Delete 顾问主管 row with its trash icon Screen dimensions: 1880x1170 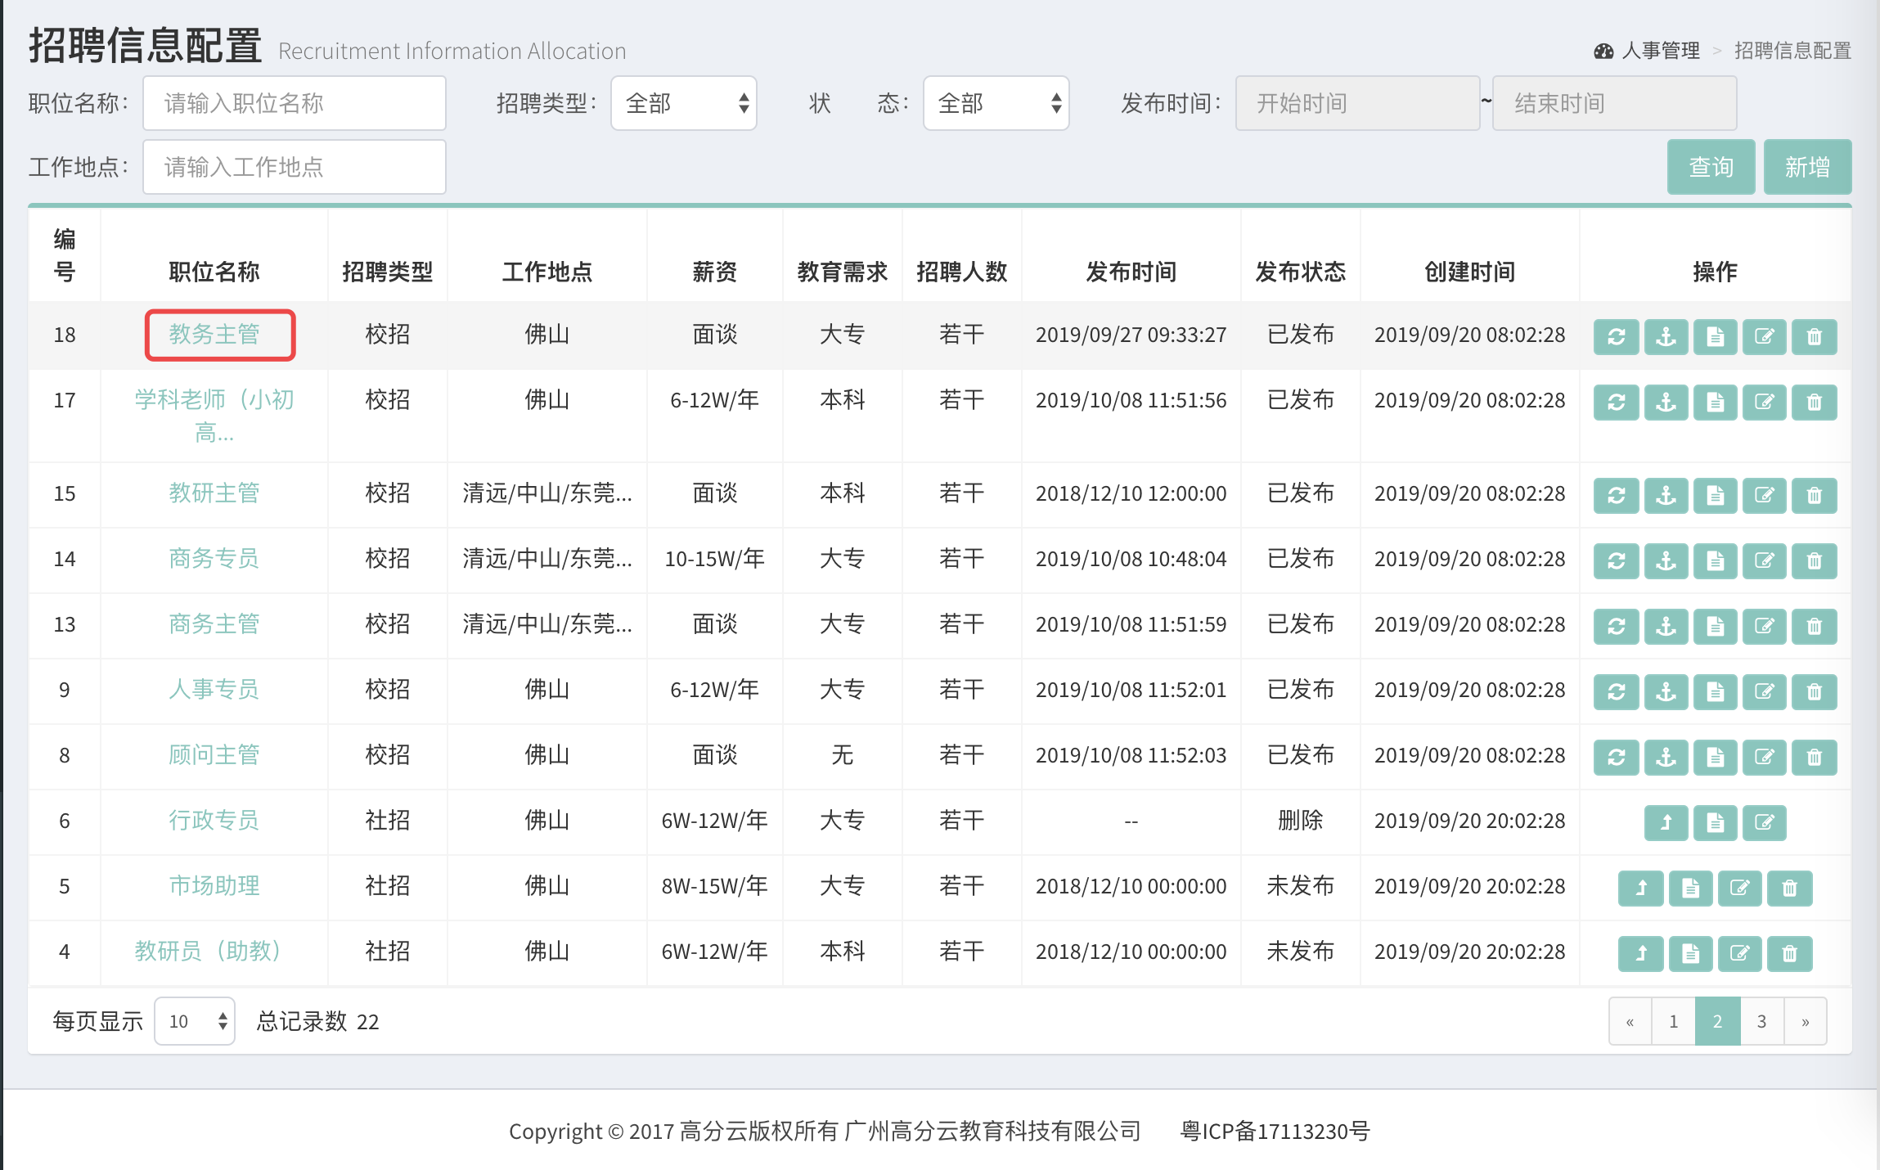[x=1814, y=758]
